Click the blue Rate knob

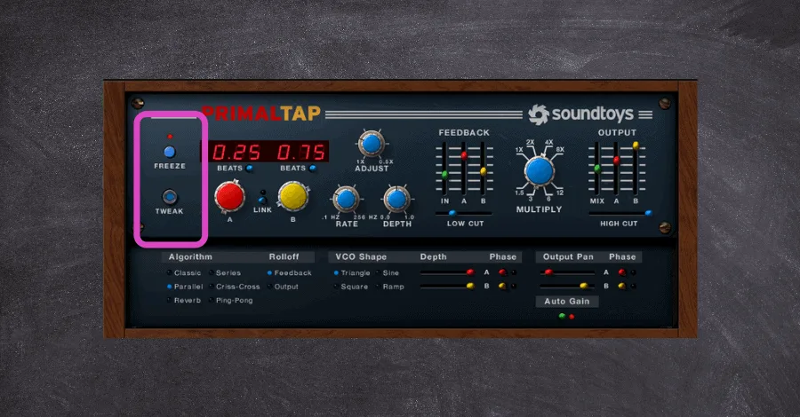[346, 199]
